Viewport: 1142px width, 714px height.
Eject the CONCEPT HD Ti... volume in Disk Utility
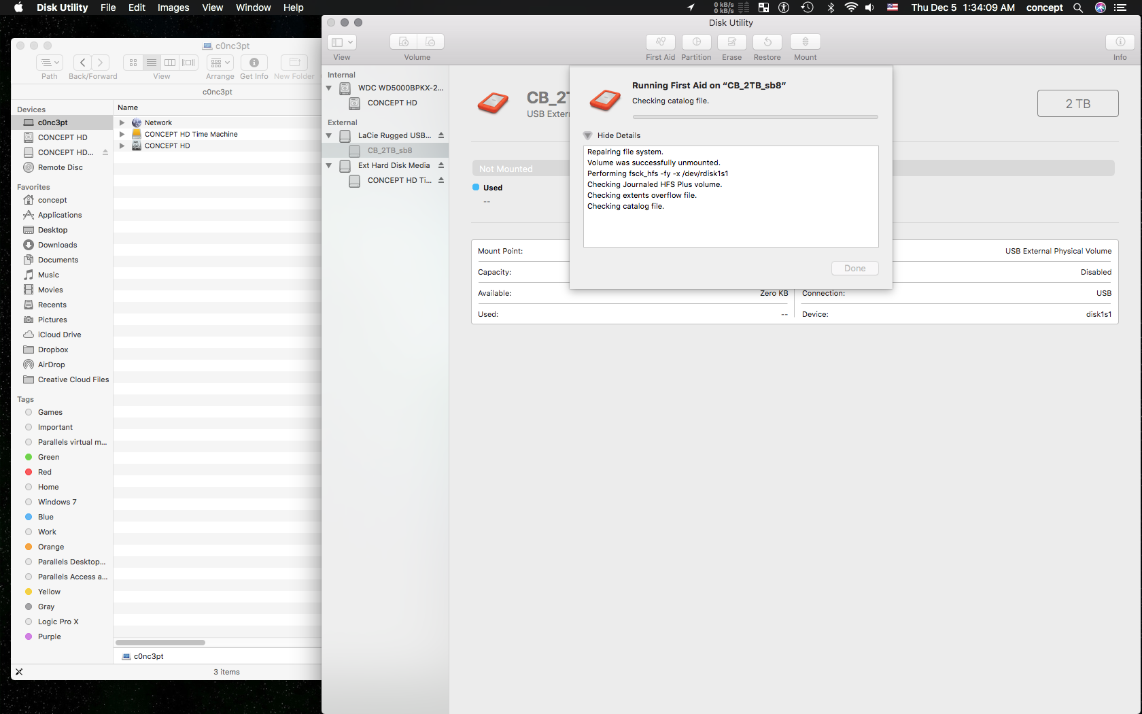(441, 180)
